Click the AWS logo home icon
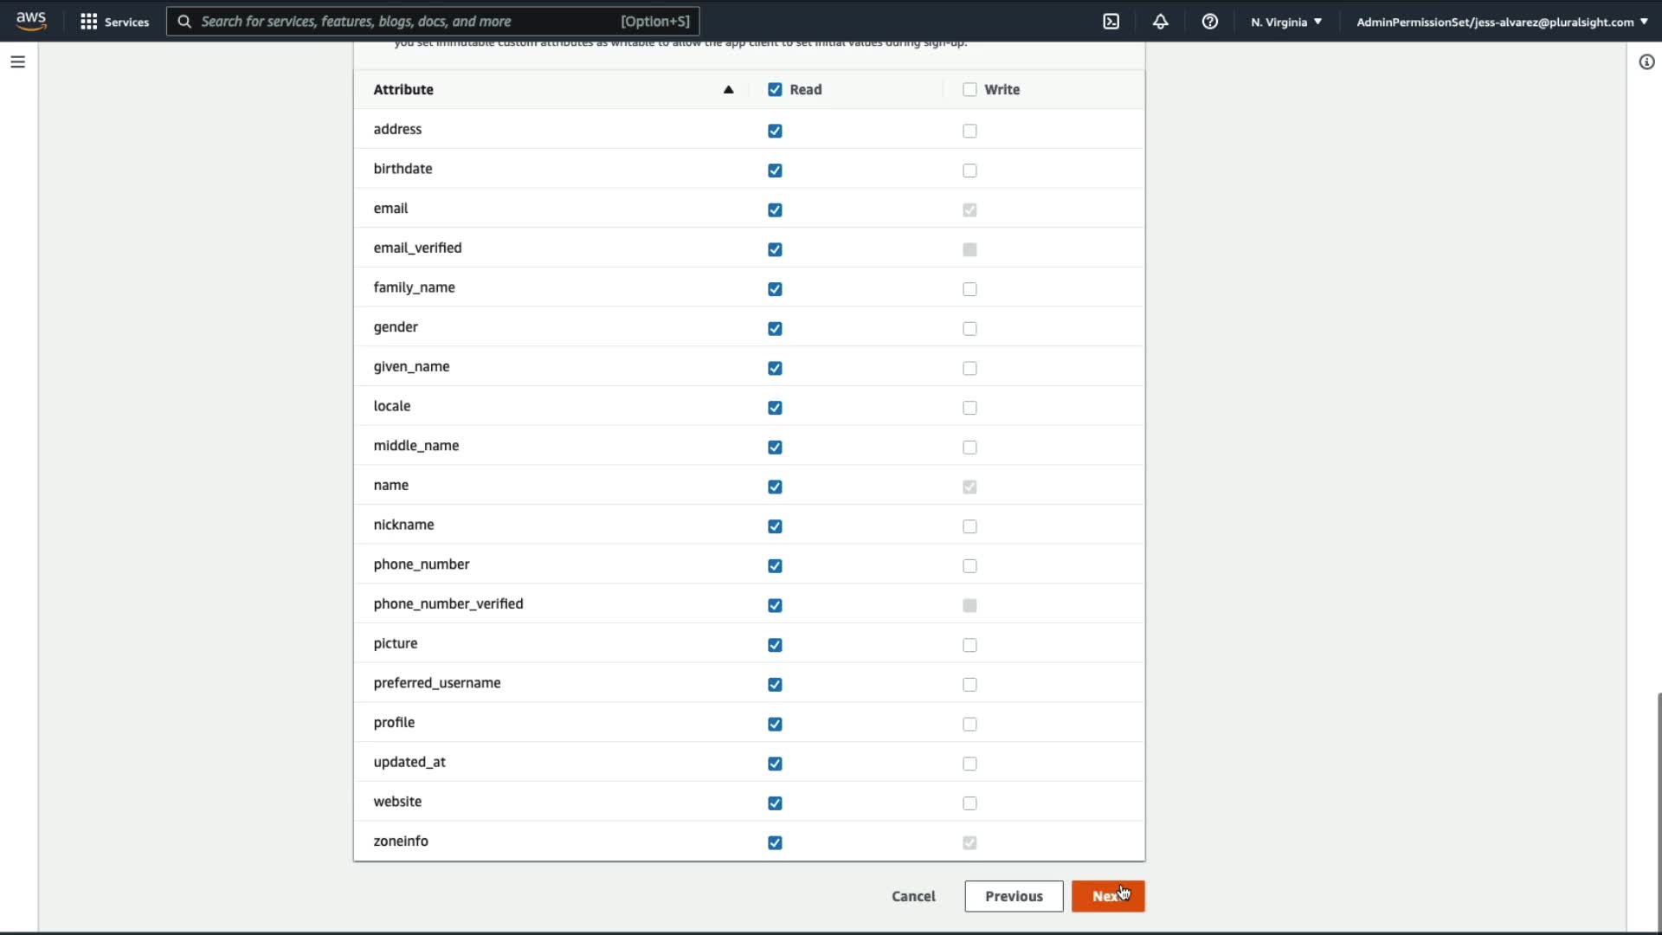 point(31,21)
